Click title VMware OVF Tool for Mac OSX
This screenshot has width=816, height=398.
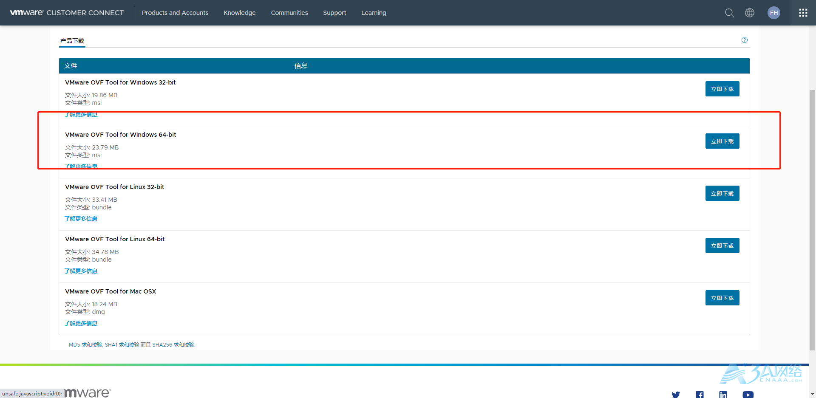point(110,291)
